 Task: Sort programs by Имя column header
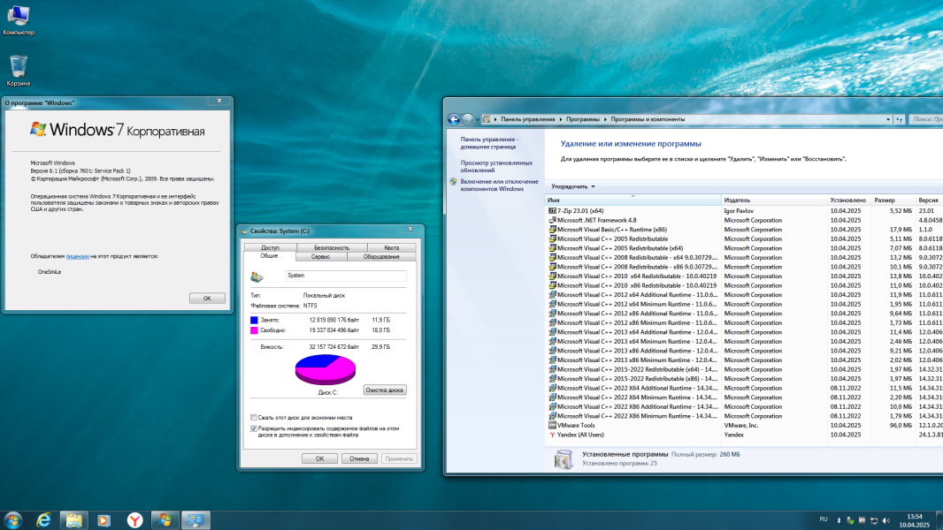pos(633,200)
